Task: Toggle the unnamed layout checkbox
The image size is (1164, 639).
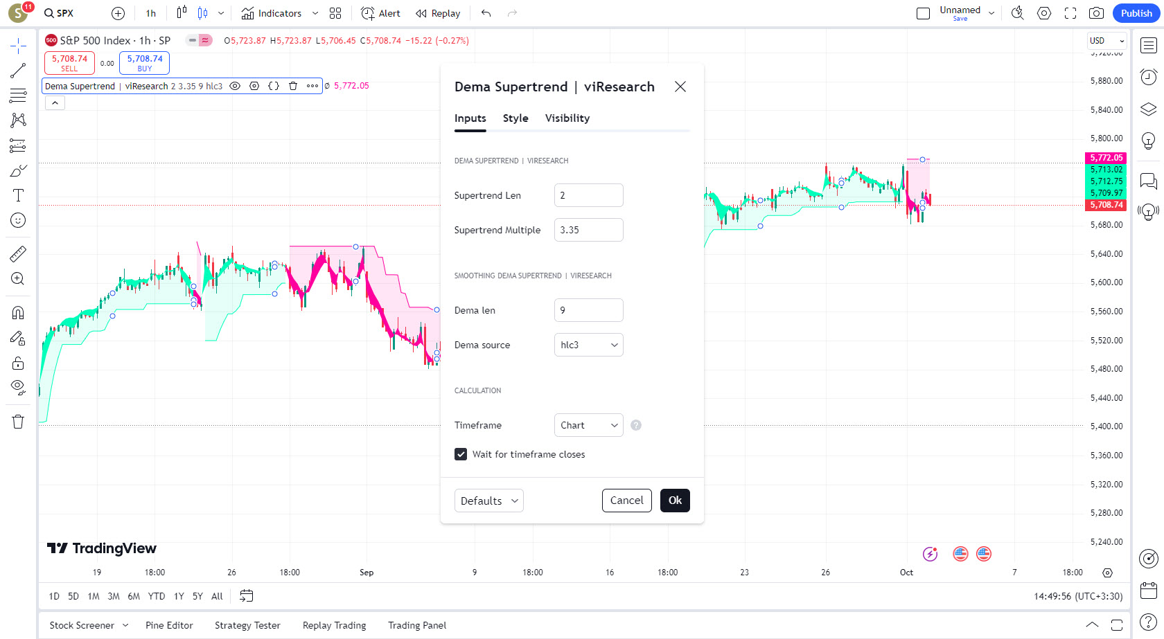Action: [923, 13]
